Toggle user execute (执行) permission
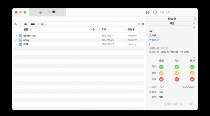Image resolution: width=210 pixels, height=116 pixels. pyautogui.click(x=192, y=67)
